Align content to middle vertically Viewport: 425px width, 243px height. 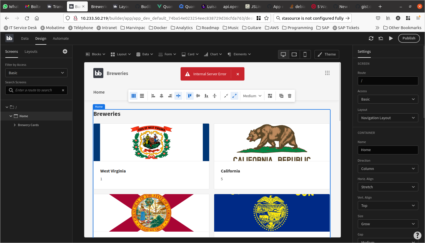(x=198, y=96)
